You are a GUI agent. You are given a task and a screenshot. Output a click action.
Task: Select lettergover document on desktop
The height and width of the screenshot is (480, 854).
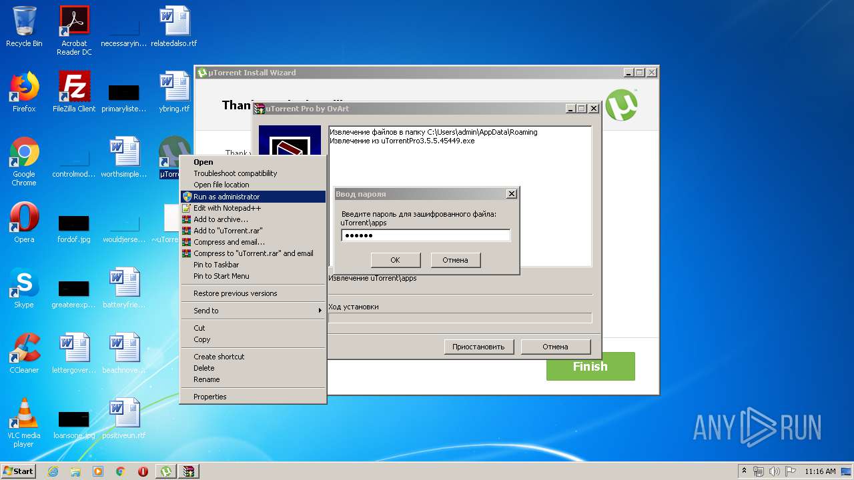coord(74,353)
